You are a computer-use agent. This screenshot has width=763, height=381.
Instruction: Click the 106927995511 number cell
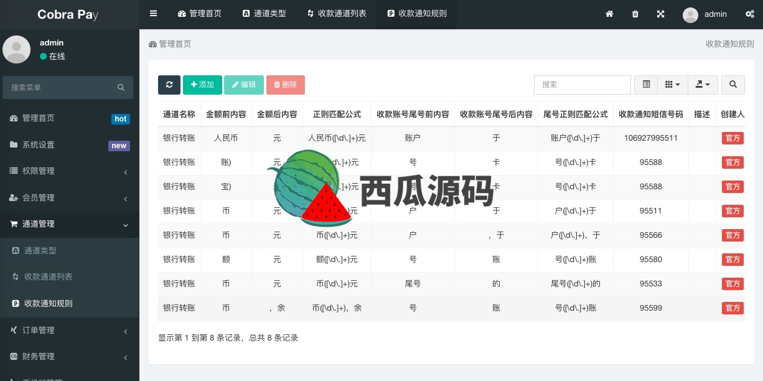[x=650, y=138]
